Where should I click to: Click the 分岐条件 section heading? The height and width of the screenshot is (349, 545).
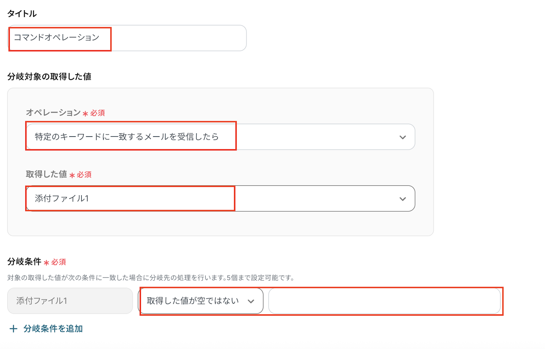pos(24,261)
